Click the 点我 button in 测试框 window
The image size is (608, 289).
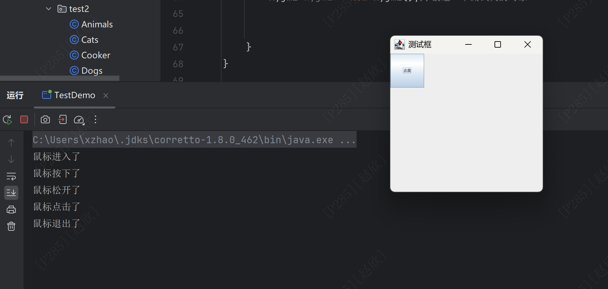click(x=407, y=70)
